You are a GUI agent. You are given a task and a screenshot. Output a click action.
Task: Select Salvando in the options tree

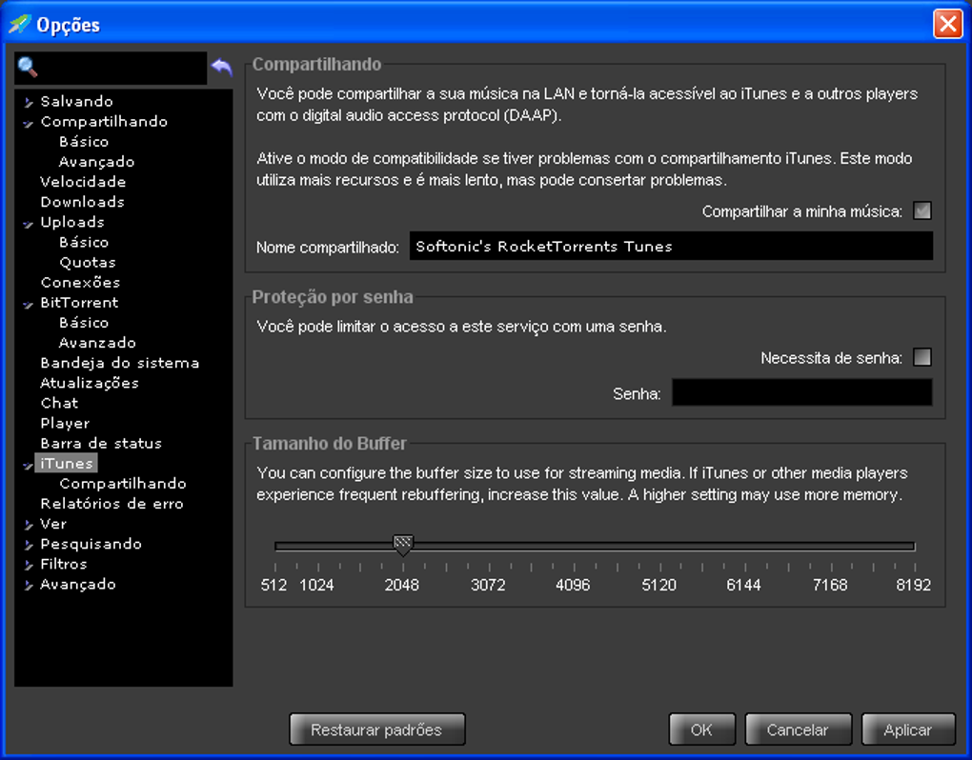tap(77, 102)
